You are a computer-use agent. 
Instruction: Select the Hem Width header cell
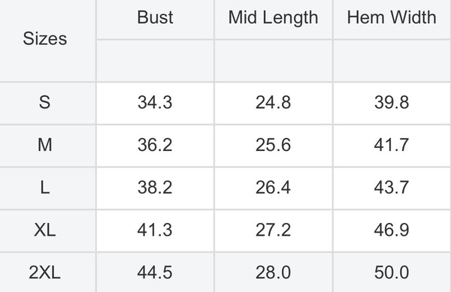392,17
